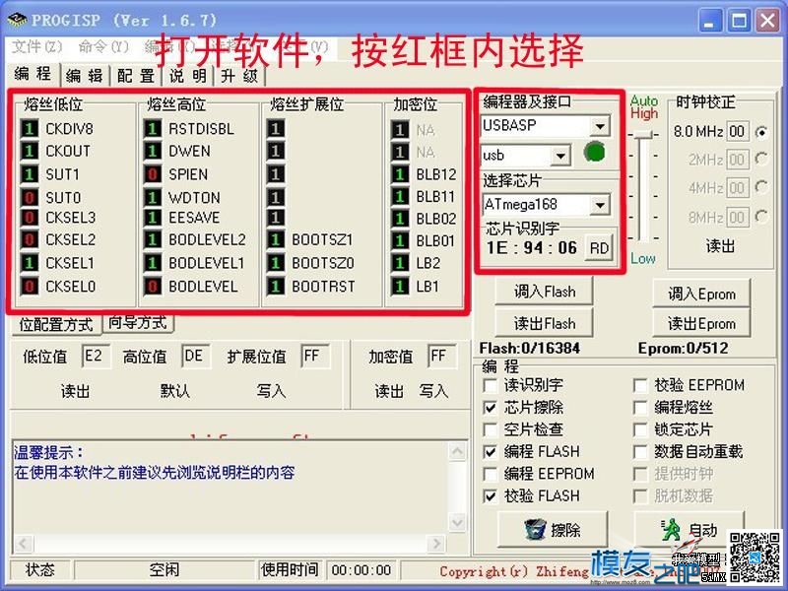Image resolution: width=788 pixels, height=591 pixels.
Task: Click the message box vertical scrollbar down arrow
Action: tap(457, 523)
